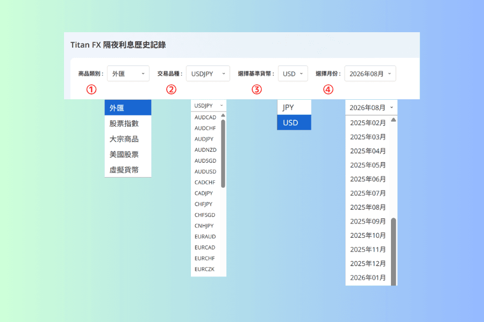The height and width of the screenshot is (322, 484).
Task: Select 2025年08月 month
Action: [368, 207]
